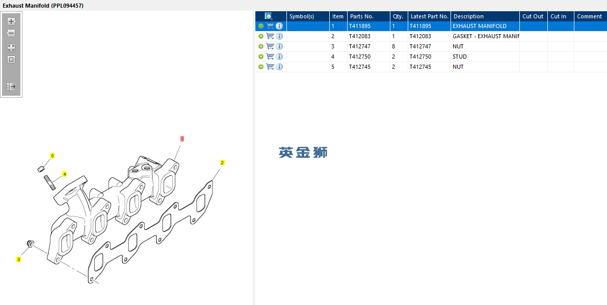Click NUT description in item 5 row
607x305 pixels.
point(485,67)
